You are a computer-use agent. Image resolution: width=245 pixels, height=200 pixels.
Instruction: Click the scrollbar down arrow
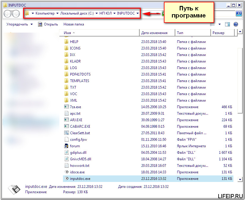[x=240, y=179]
